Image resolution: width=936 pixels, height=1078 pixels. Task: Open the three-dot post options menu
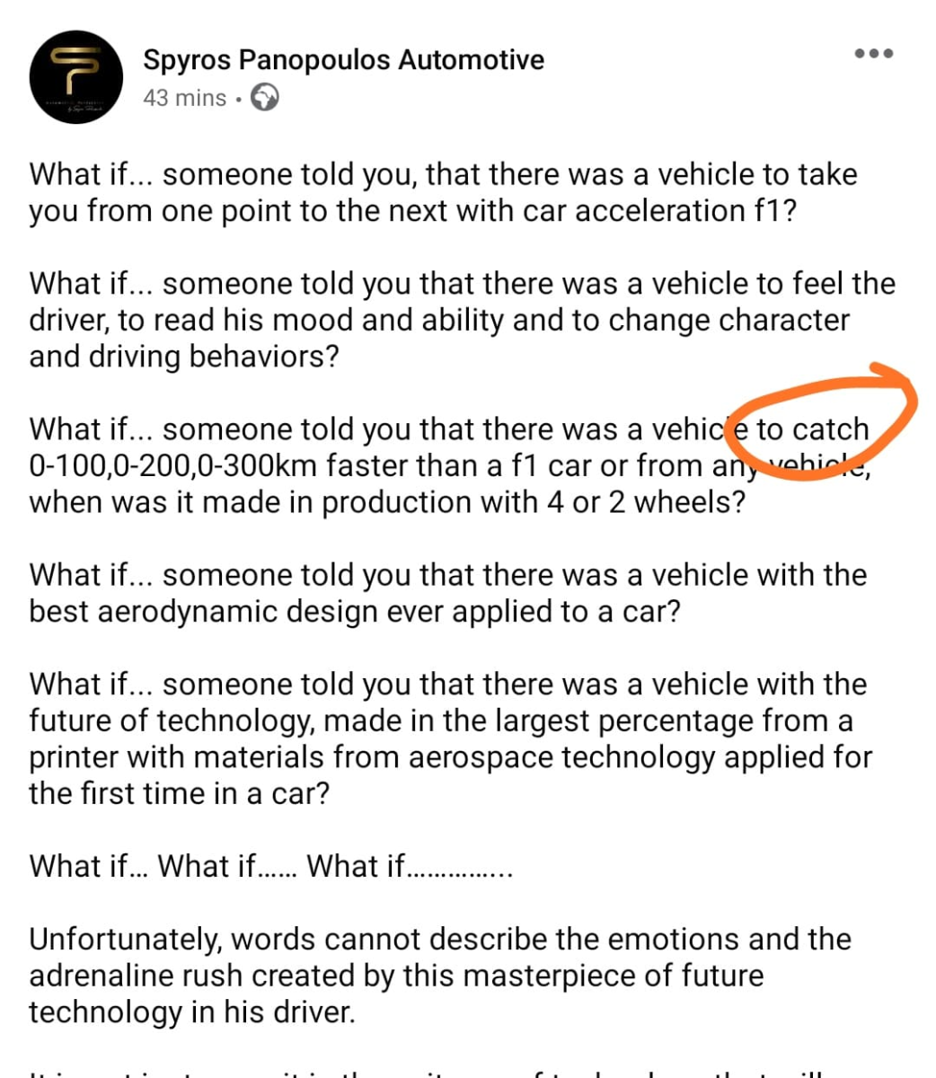point(873,54)
